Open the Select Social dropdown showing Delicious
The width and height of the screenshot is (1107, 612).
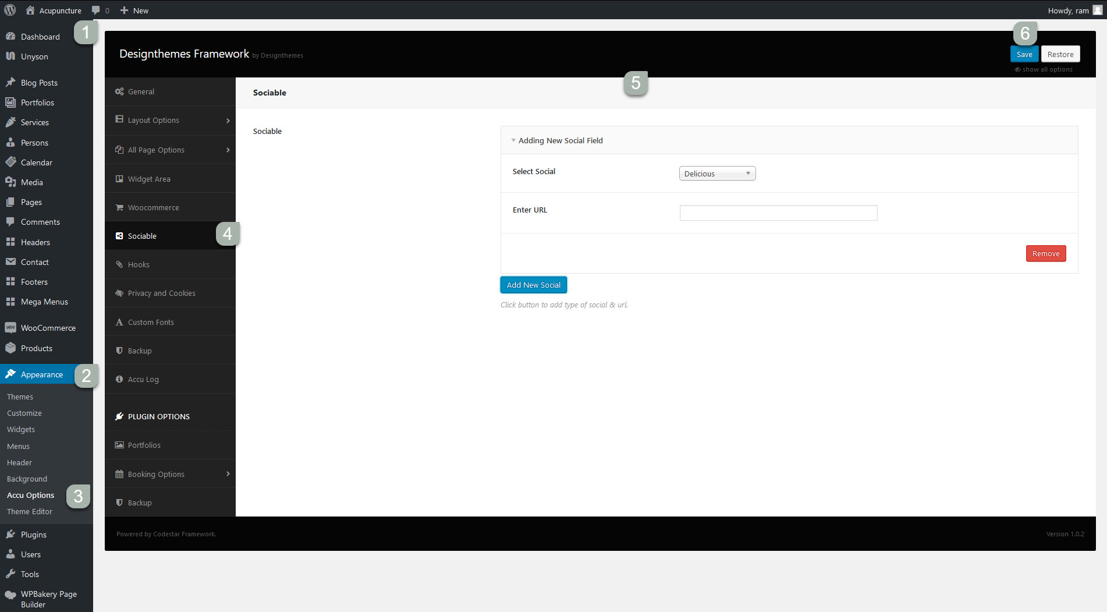(x=717, y=174)
